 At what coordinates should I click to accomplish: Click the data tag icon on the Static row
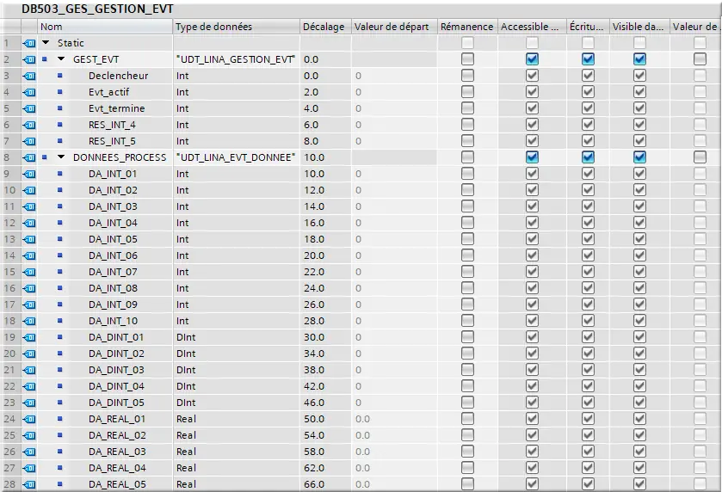pyautogui.click(x=29, y=43)
